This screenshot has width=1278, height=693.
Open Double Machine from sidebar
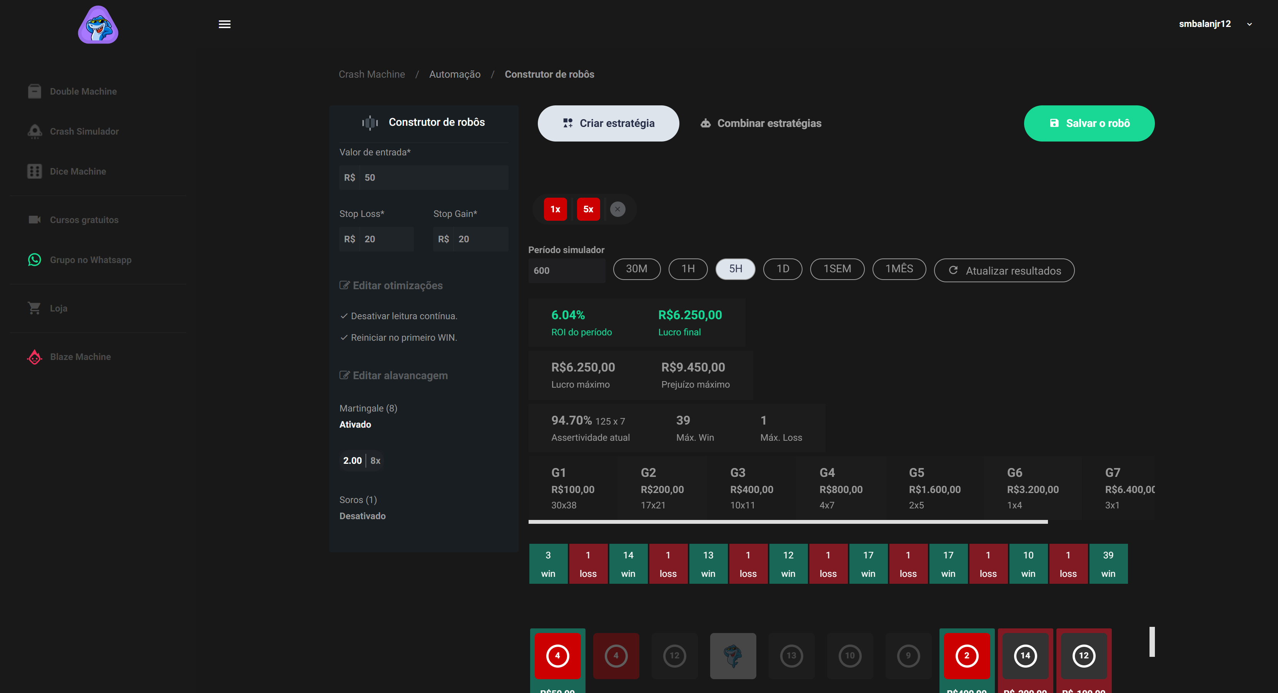click(83, 91)
